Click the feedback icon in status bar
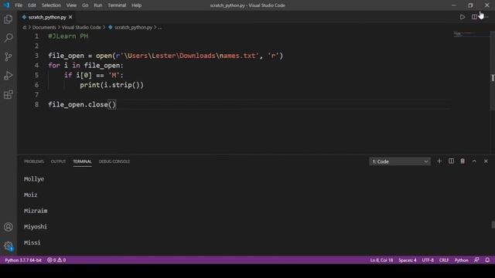 tap(476, 260)
